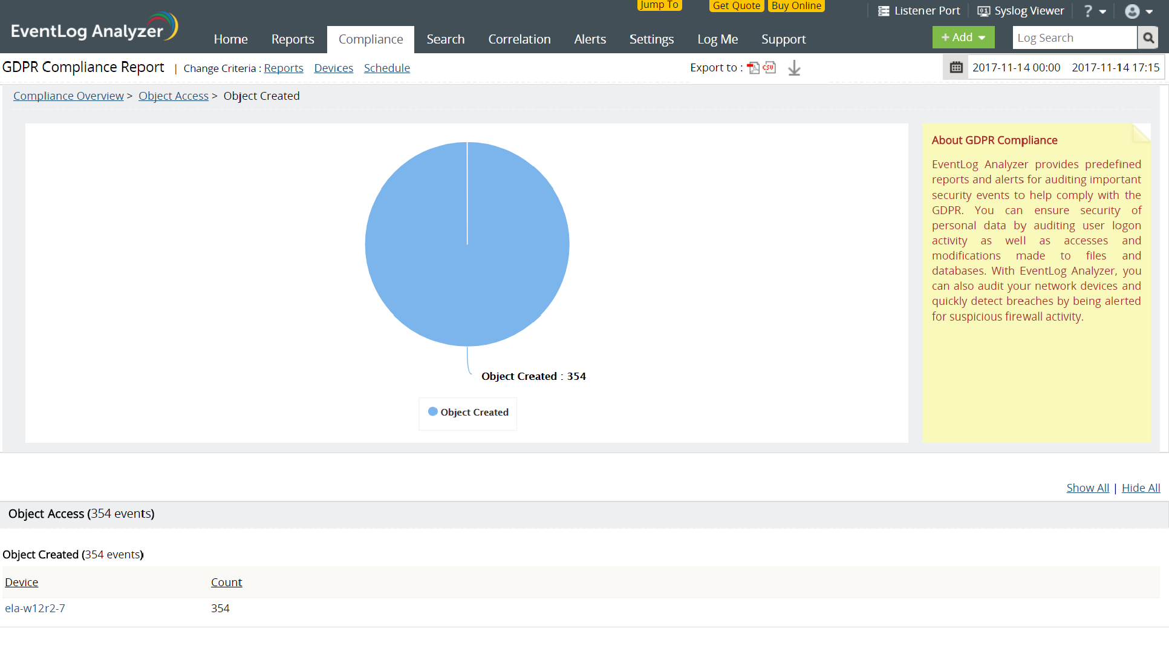Image resolution: width=1169 pixels, height=663 pixels.
Task: Export report as PDF
Action: (x=753, y=68)
